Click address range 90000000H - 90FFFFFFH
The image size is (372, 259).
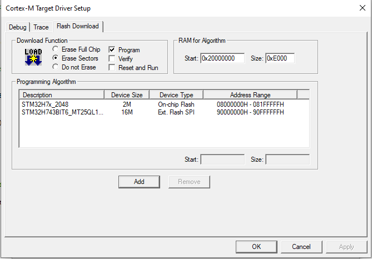pos(250,112)
